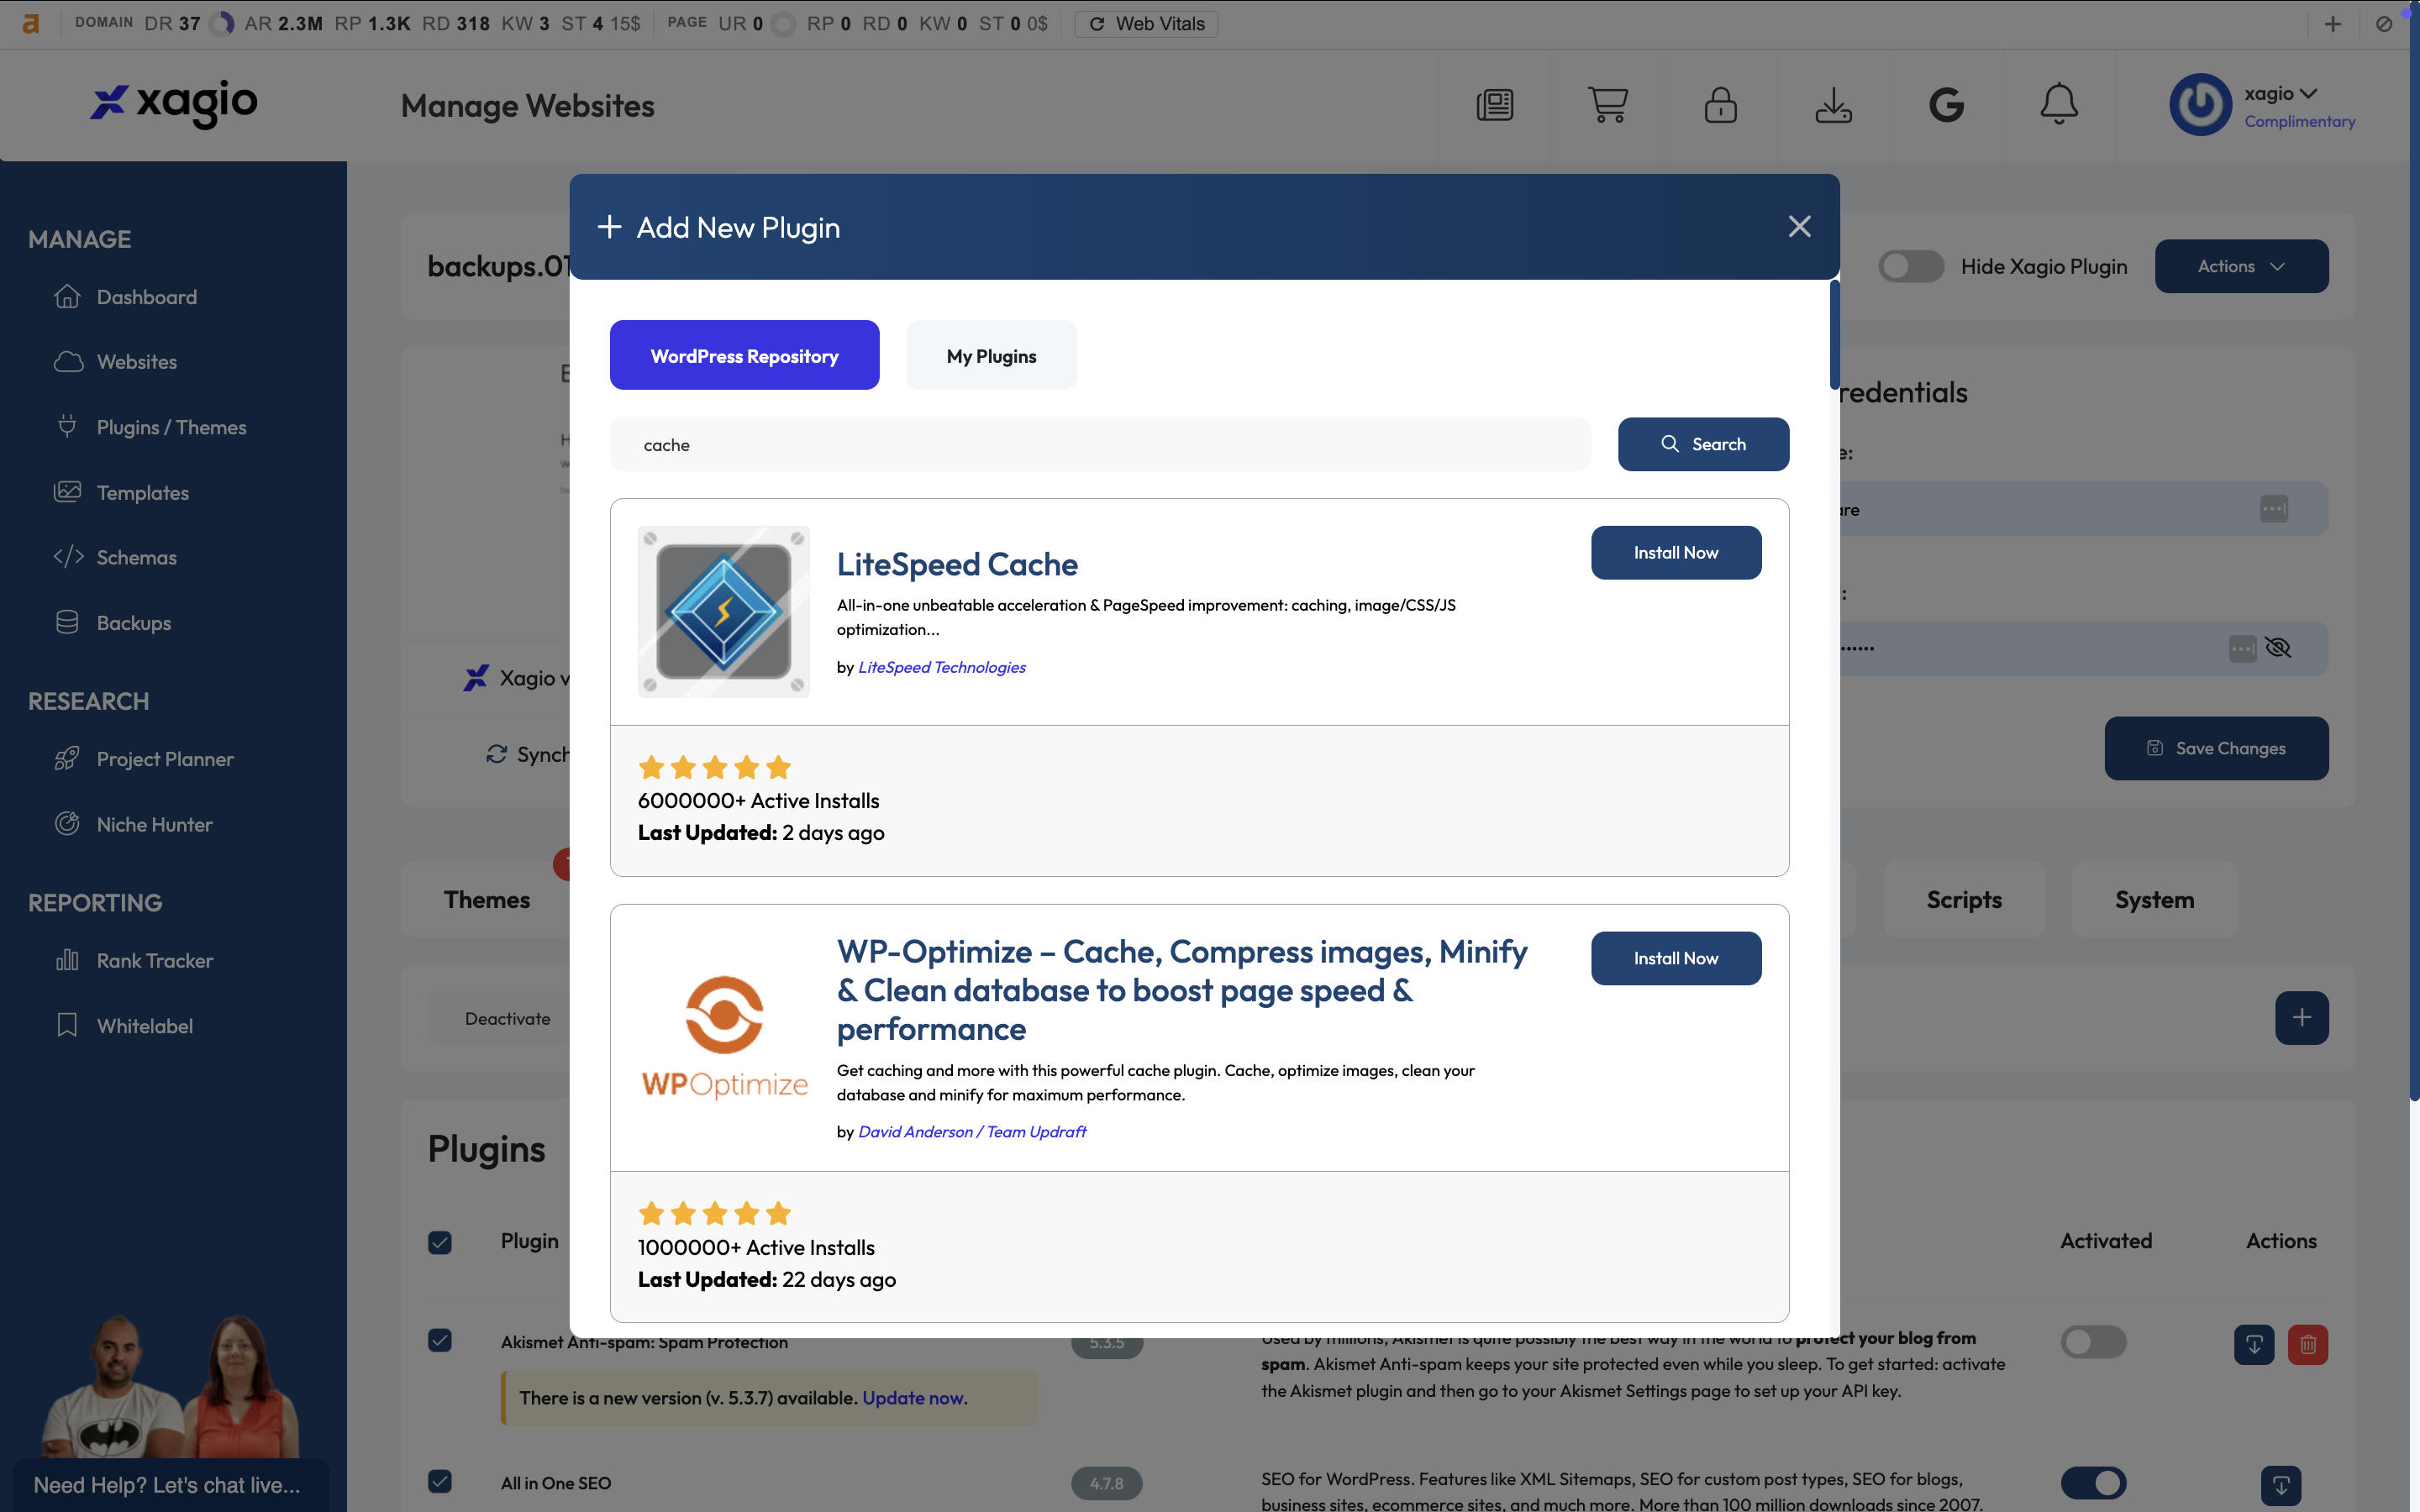Open Whitelabel in sidebar
The height and width of the screenshot is (1512, 2420).
[123, 1025]
